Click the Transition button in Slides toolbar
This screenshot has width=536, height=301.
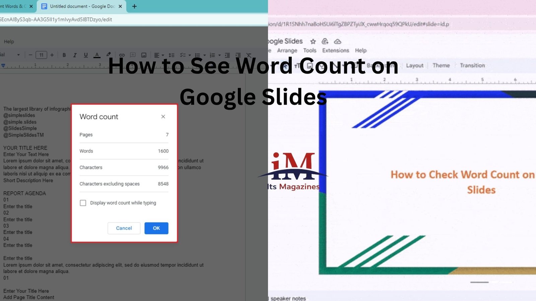472,66
